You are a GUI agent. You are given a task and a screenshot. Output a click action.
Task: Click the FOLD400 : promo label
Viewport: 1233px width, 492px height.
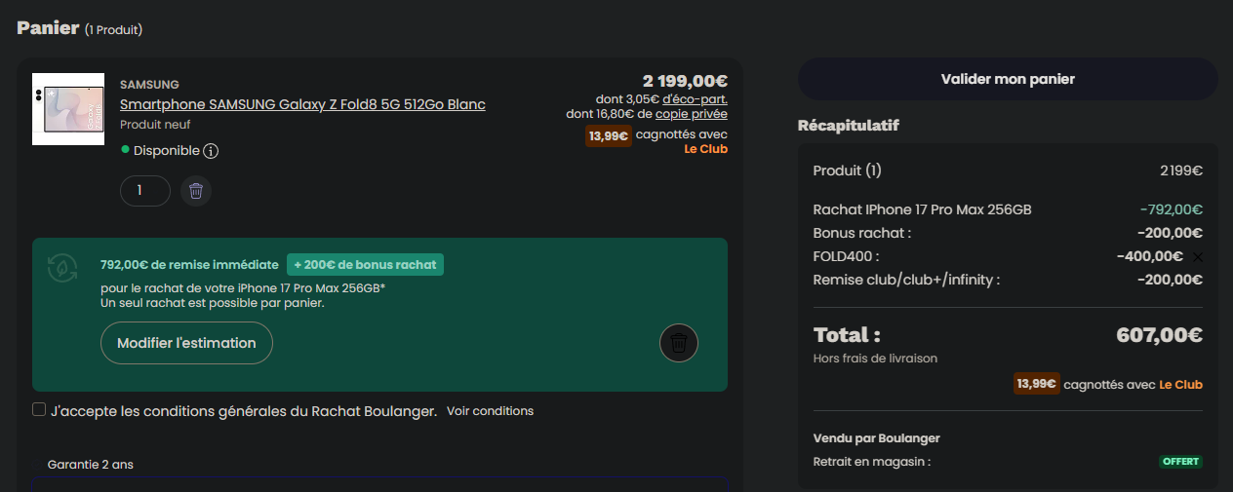point(846,256)
